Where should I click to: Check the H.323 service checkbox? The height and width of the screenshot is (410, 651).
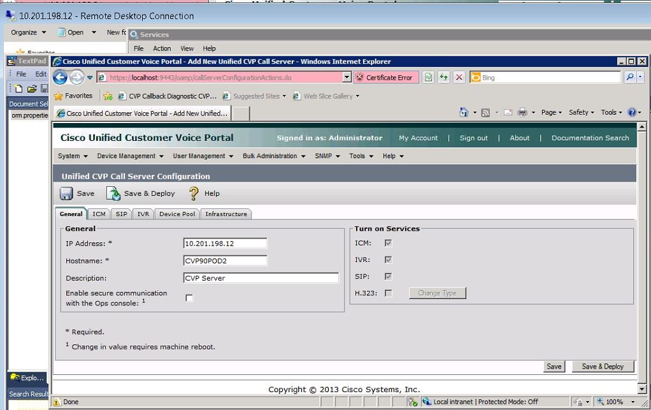[x=389, y=293]
